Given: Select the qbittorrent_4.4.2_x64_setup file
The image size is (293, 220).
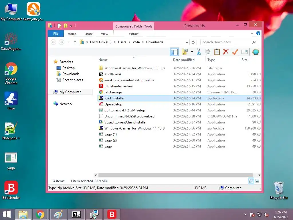Looking at the screenshot, I should pyautogui.click(x=179, y=110).
